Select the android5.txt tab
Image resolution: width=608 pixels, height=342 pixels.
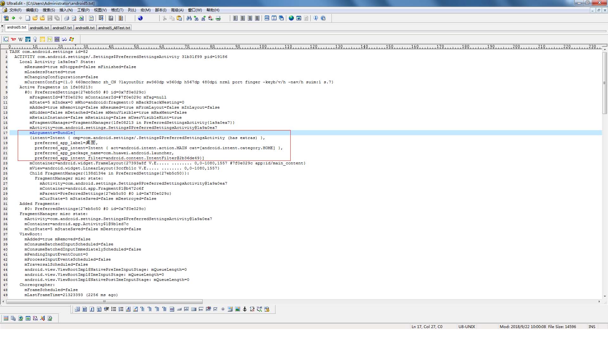[16, 28]
